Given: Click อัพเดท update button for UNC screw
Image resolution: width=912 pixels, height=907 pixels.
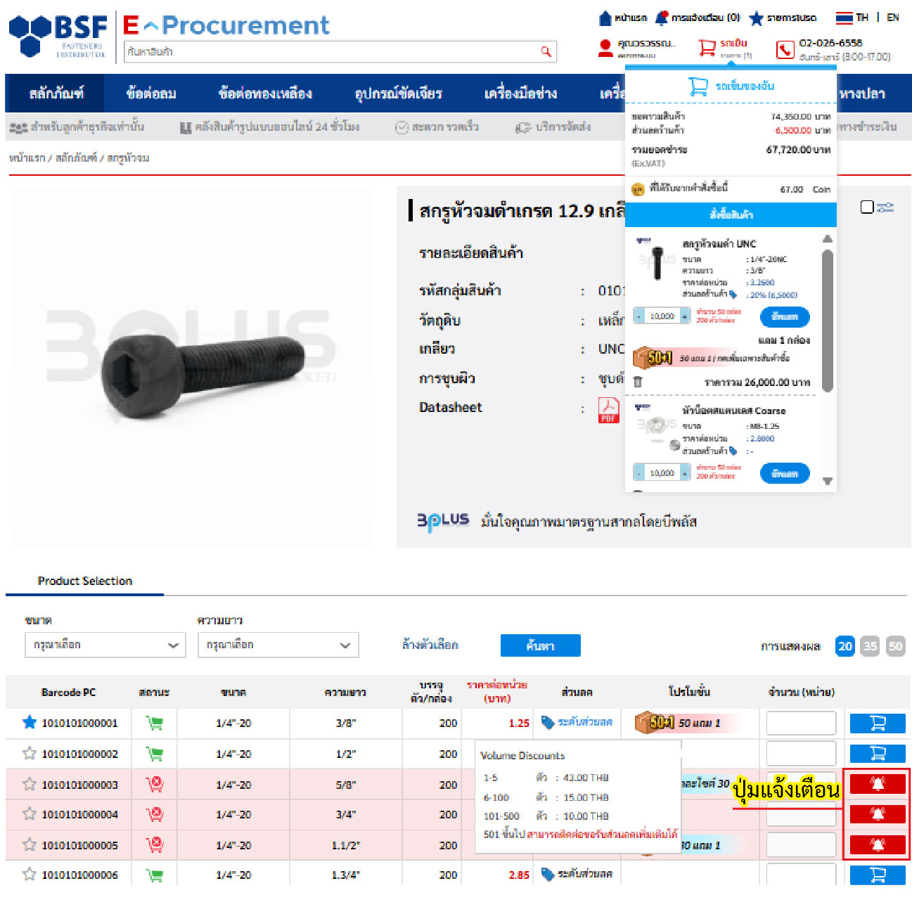Looking at the screenshot, I should pos(785,316).
